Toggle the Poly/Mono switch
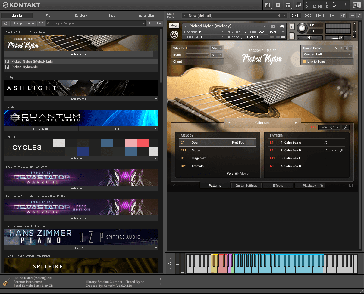Screen dimensions: 364x294 [237, 174]
